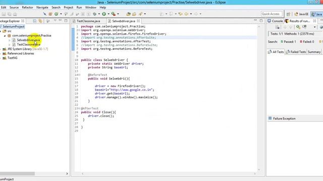The image size is (323, 181).
Task: Click the New Java Package icon
Action: 50,14
